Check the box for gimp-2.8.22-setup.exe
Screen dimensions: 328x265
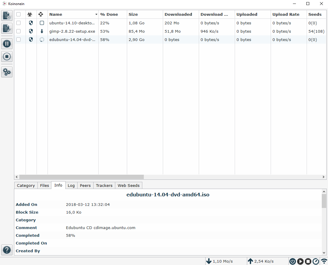coord(18,31)
